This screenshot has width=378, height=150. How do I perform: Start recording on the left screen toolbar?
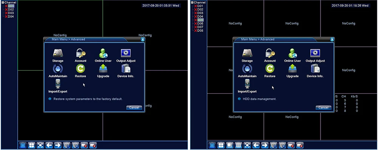(x=84, y=145)
